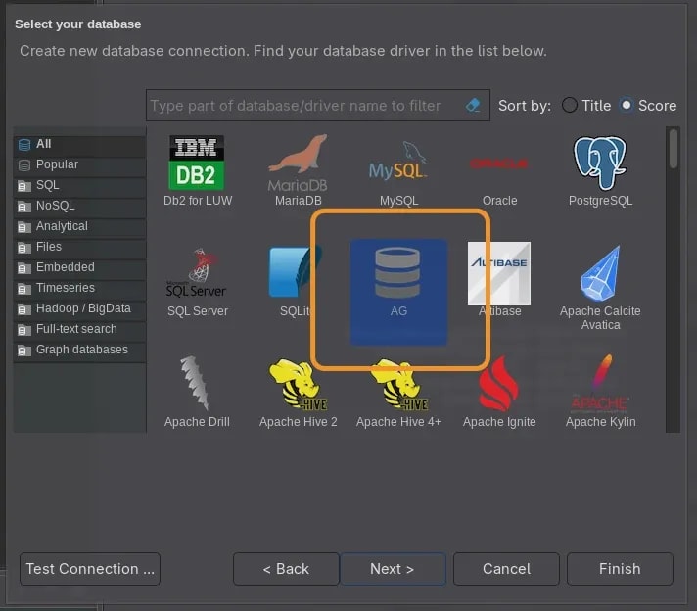Image resolution: width=697 pixels, height=611 pixels.
Task: Cancel the new connection dialog
Action: [506, 569]
